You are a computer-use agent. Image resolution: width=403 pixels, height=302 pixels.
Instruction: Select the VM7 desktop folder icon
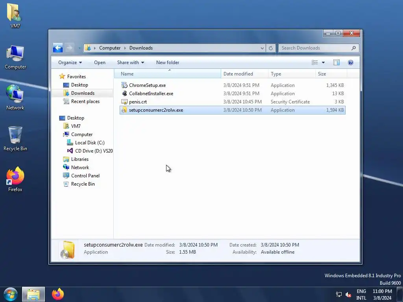[15, 15]
